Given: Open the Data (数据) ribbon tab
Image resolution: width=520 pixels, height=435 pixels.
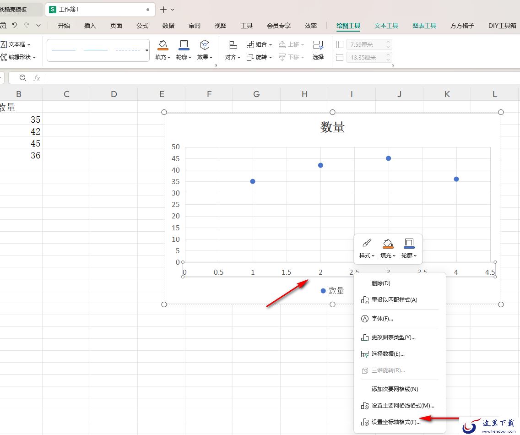Looking at the screenshot, I should tap(168, 26).
